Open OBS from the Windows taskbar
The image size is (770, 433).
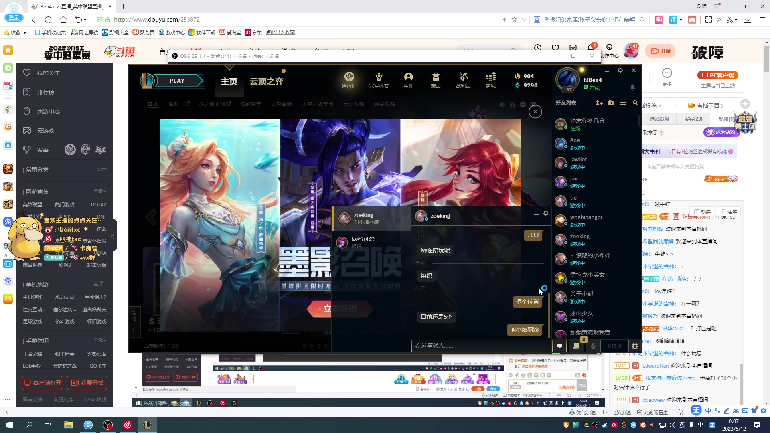click(x=108, y=425)
